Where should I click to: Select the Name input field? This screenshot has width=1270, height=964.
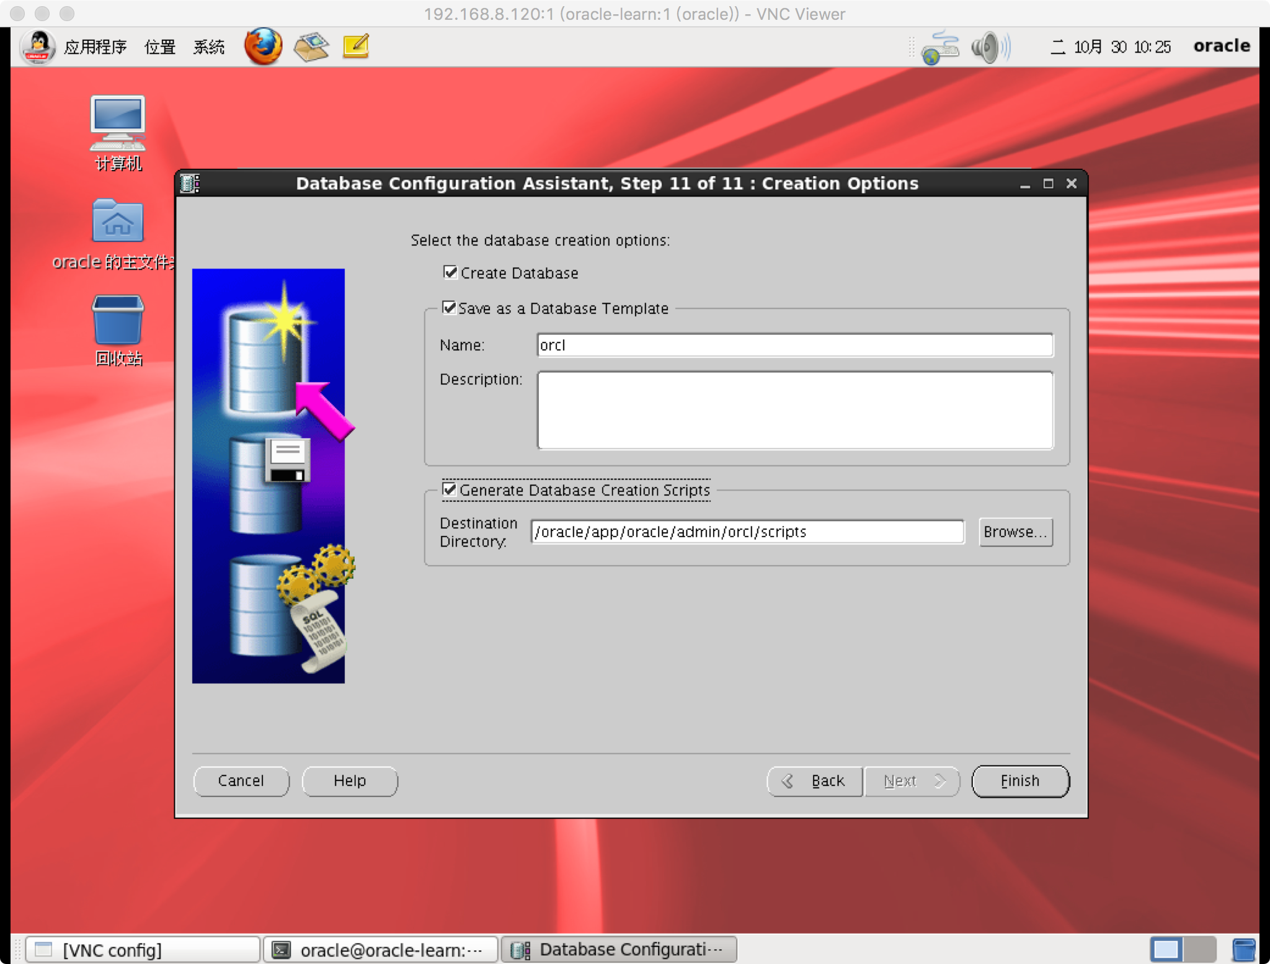pyautogui.click(x=796, y=344)
